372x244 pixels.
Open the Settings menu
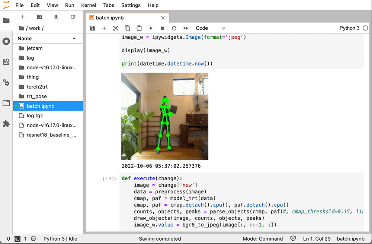(x=131, y=5)
